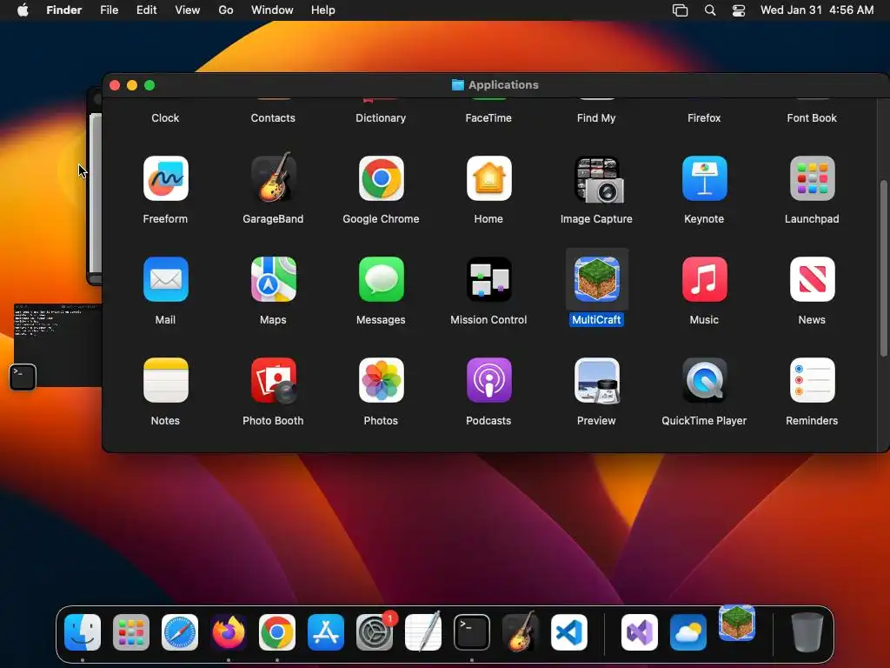The height and width of the screenshot is (668, 890).
Task: Open Visual Studio Code from Dock
Action: coord(569,631)
